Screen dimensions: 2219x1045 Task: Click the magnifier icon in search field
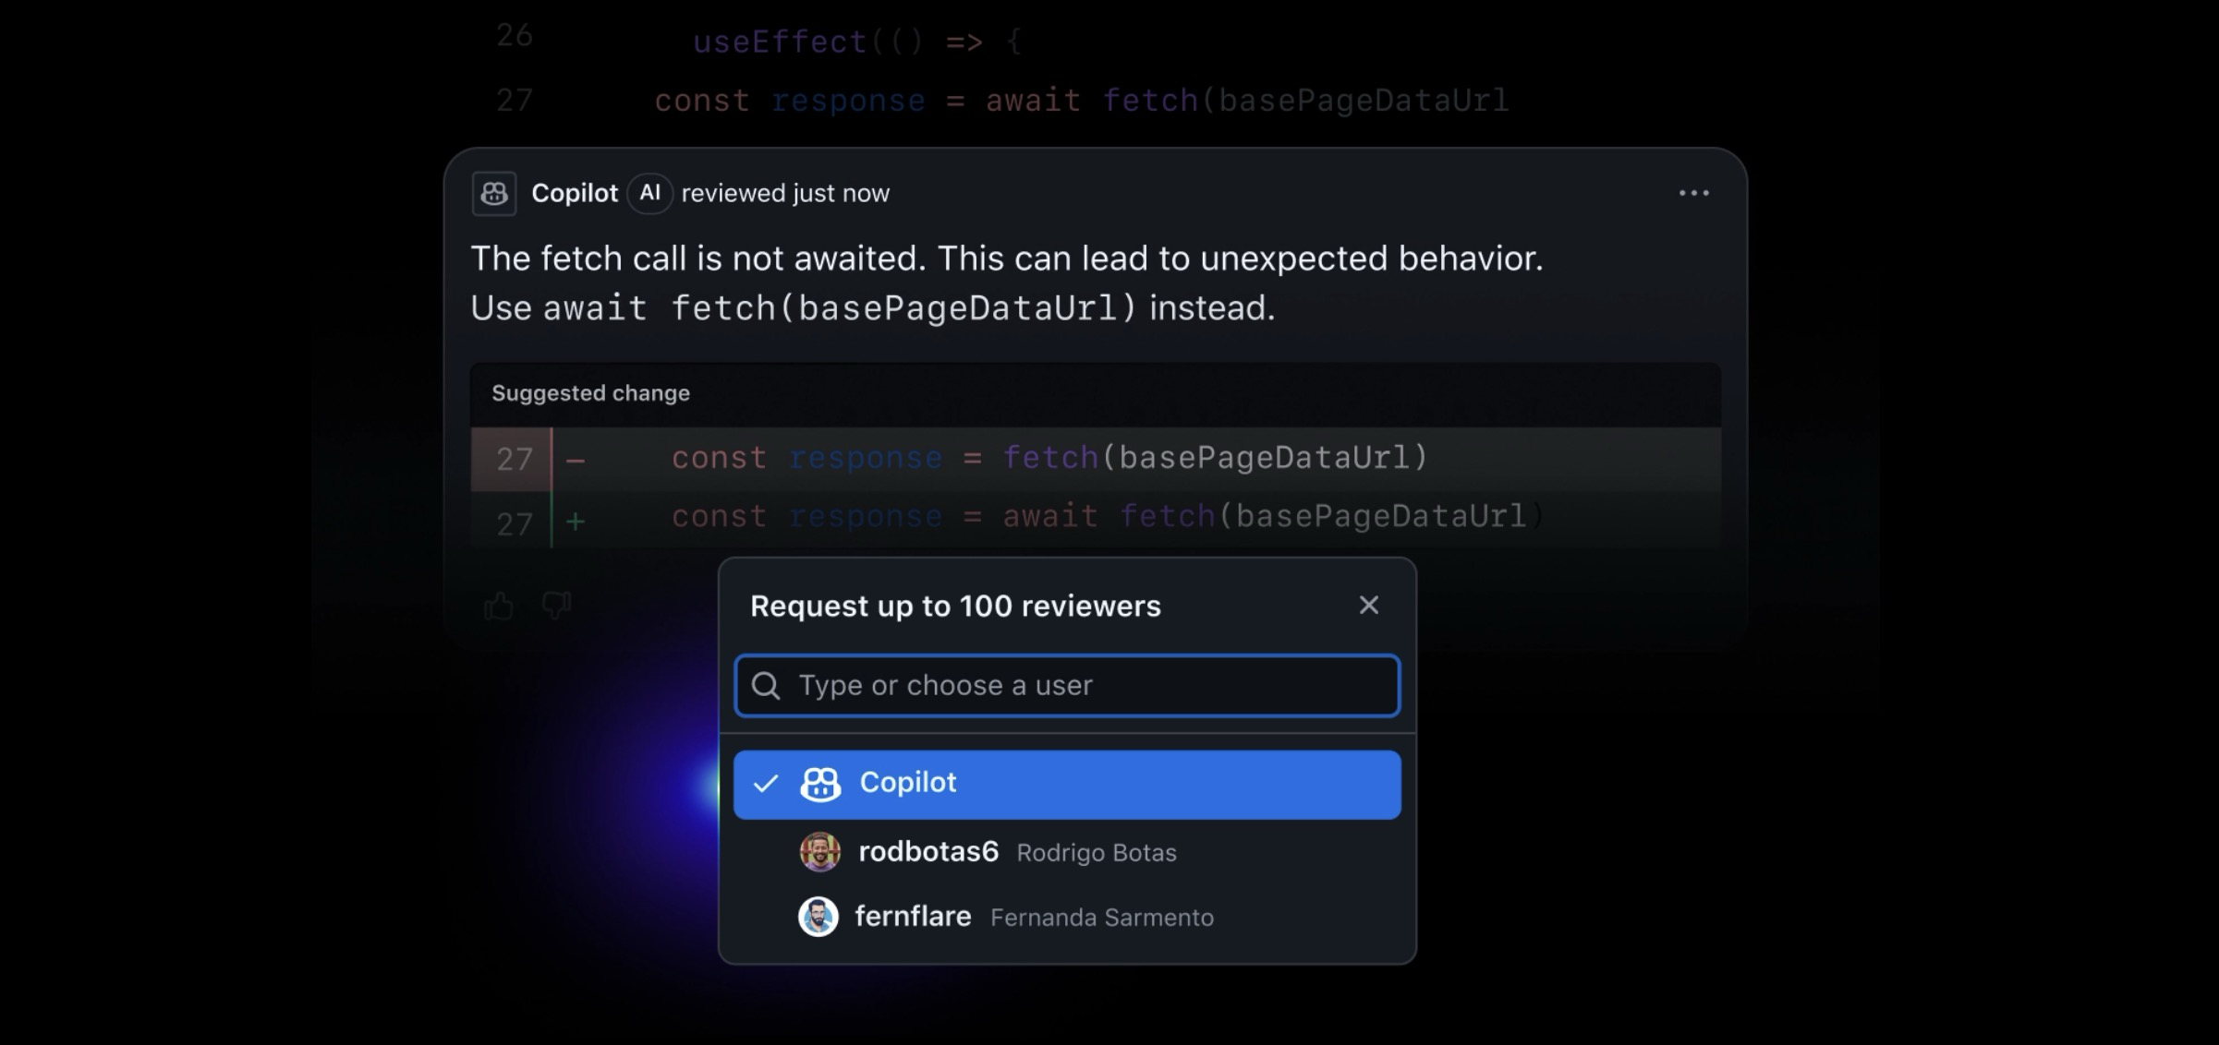point(765,685)
